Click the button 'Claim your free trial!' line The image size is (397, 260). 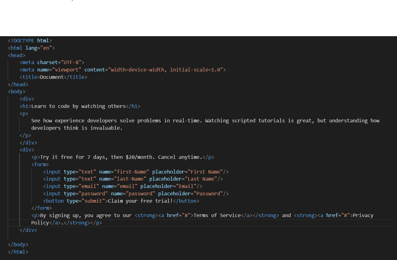click(121, 201)
